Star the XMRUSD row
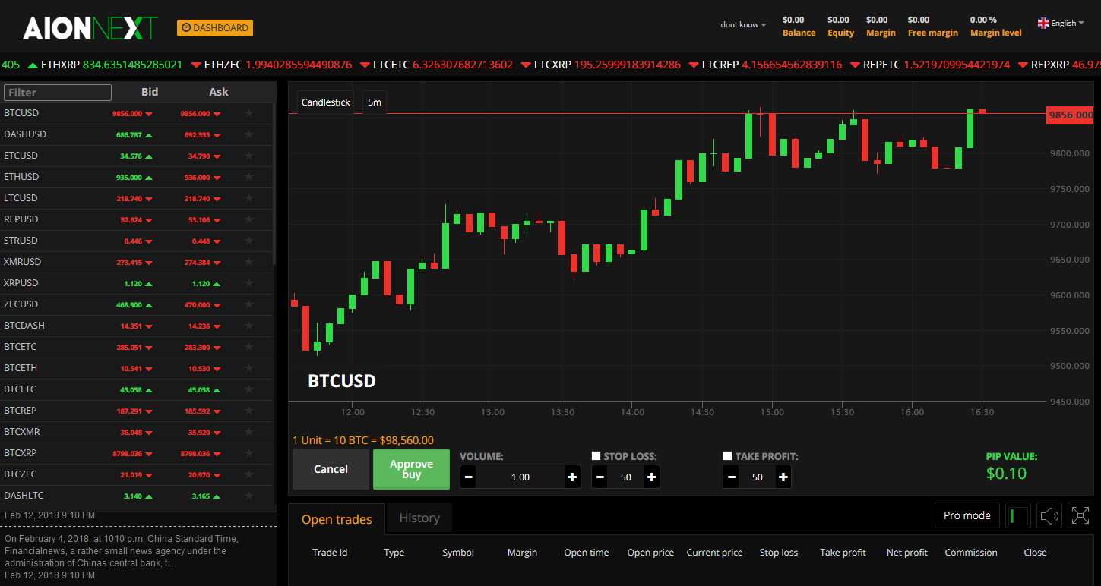Viewport: 1101px width, 586px height. point(248,262)
